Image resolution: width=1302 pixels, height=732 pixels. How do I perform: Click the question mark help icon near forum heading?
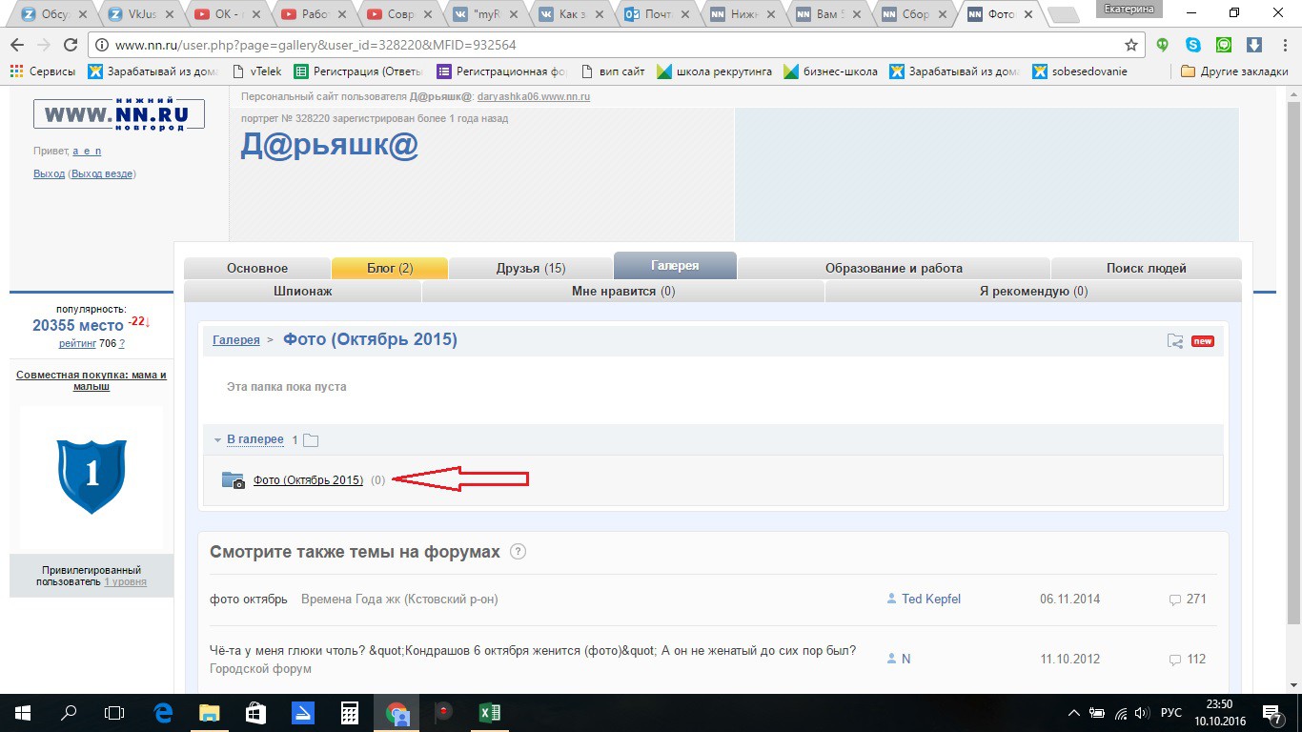click(x=518, y=552)
